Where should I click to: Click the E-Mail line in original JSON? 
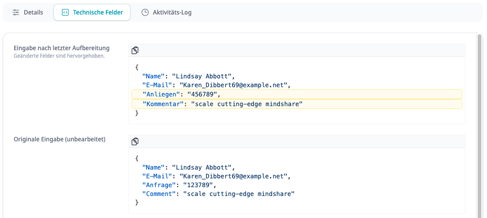click(216, 176)
